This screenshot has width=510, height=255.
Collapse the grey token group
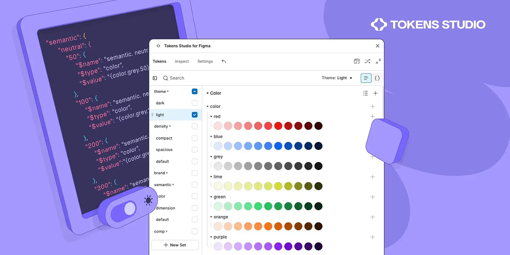point(211,157)
